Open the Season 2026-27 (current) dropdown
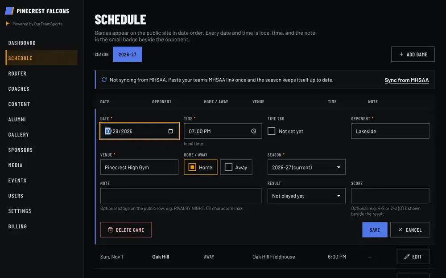Viewport: 446px width, 278px height. 306,167
